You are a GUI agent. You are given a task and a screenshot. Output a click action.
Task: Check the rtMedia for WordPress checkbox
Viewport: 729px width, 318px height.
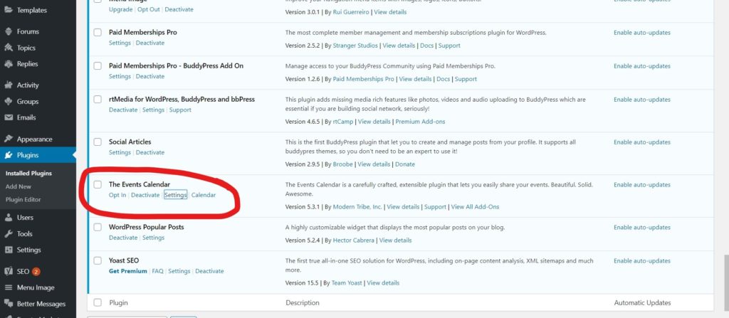(98, 100)
